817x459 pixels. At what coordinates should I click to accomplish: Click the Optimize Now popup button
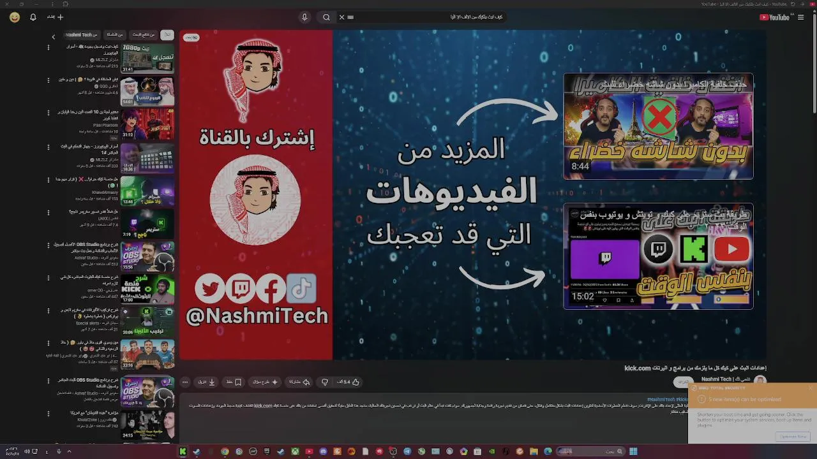click(793, 437)
